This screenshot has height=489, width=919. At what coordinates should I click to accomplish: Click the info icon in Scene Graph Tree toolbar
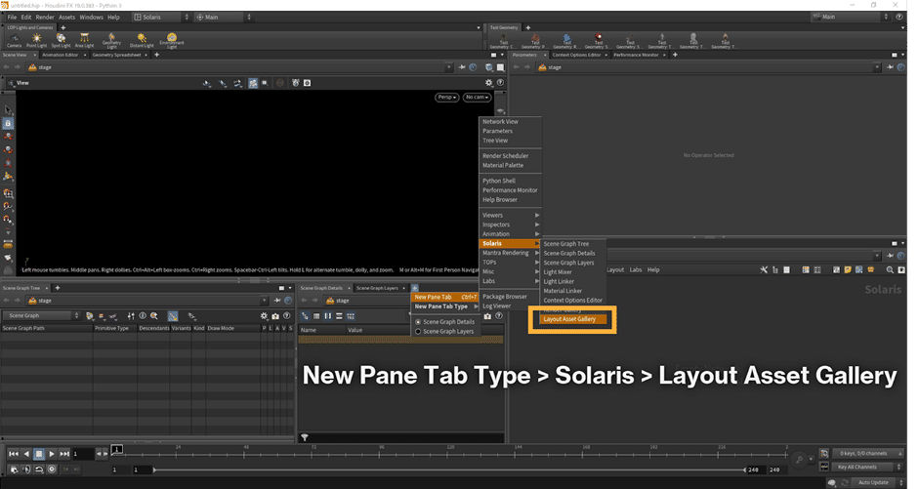click(143, 315)
